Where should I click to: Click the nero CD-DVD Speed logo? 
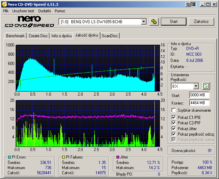click(x=29, y=22)
